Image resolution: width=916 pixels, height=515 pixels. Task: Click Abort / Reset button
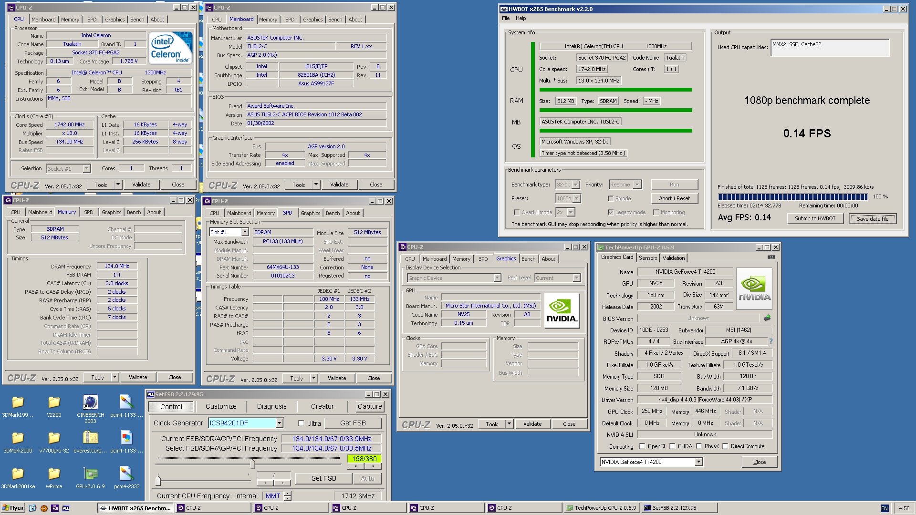(x=674, y=198)
